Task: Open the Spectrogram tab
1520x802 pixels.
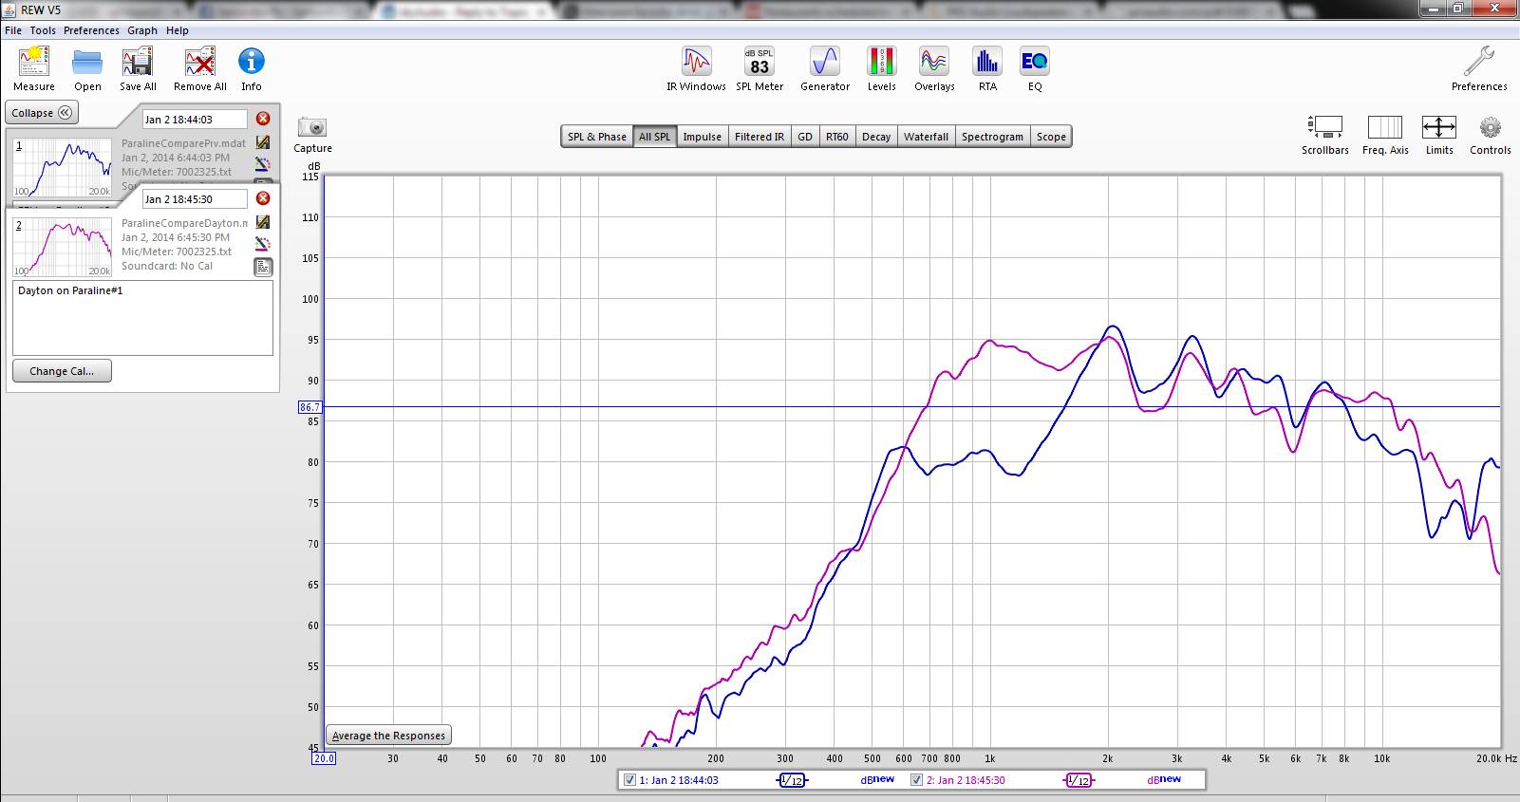Action: pos(992,137)
